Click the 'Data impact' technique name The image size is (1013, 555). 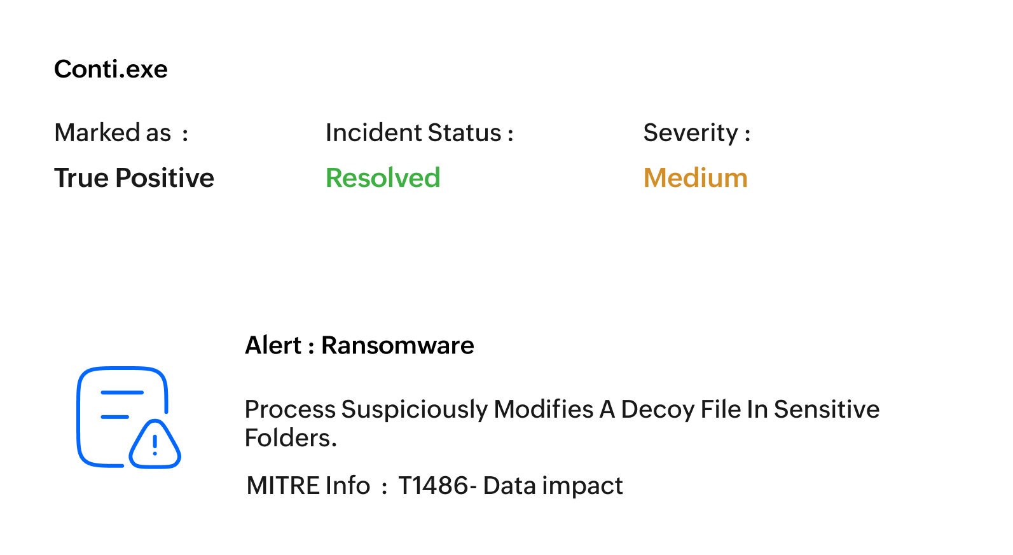click(553, 486)
